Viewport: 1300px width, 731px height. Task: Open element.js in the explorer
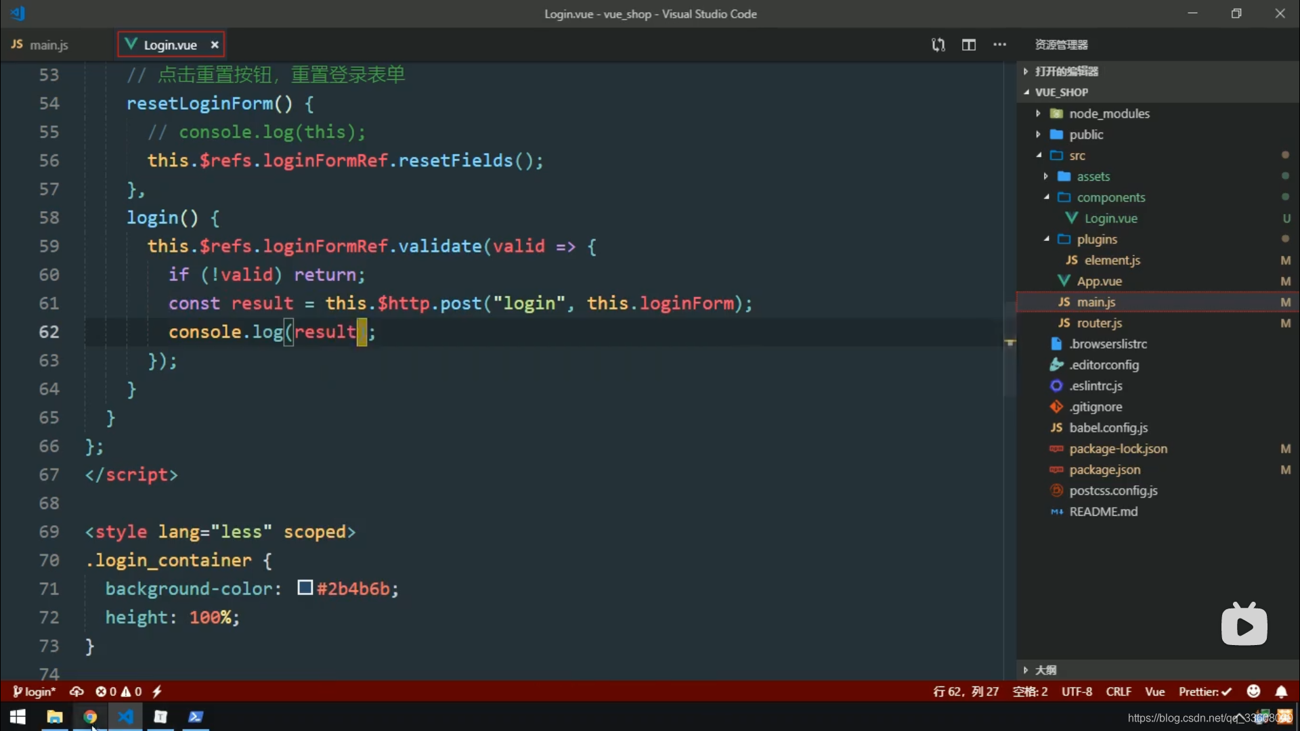[1112, 261]
